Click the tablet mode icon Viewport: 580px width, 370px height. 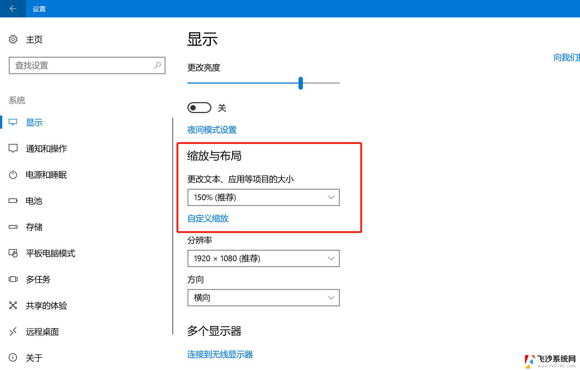13,253
